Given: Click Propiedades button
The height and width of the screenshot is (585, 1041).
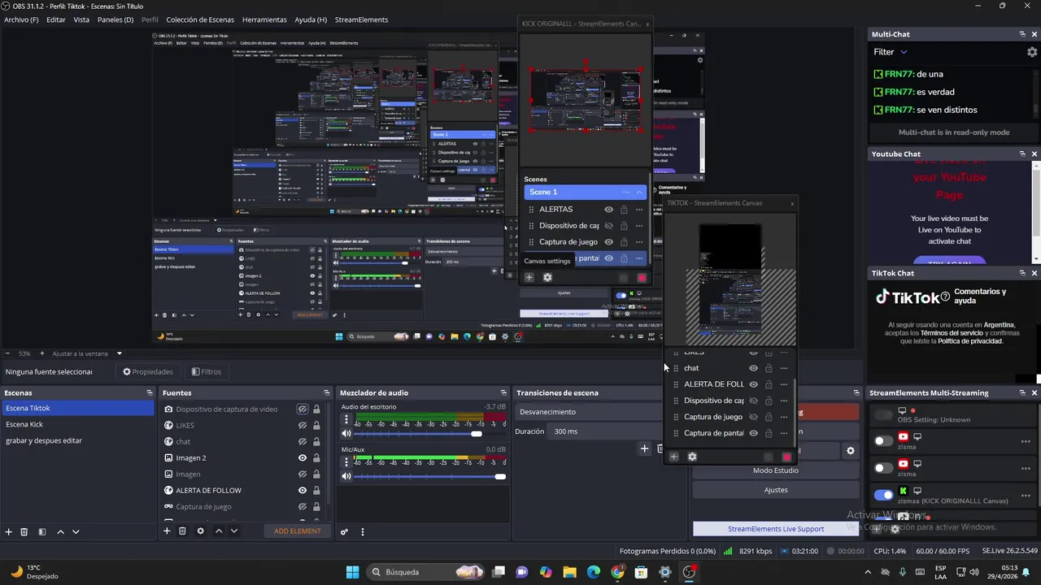Looking at the screenshot, I should click(x=148, y=372).
